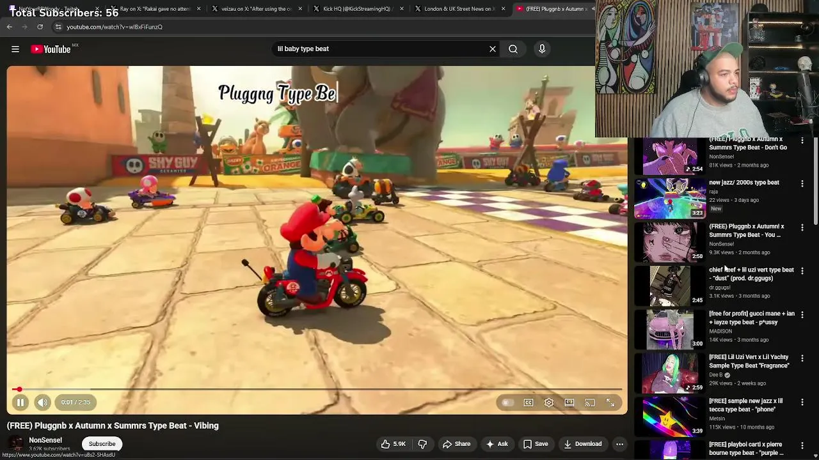Click the 'MADISON' channel name
Screen dimensions: 819x460
(720, 331)
